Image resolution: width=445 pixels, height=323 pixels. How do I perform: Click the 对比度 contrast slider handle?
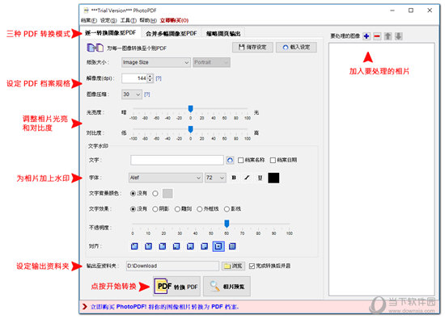click(x=191, y=129)
